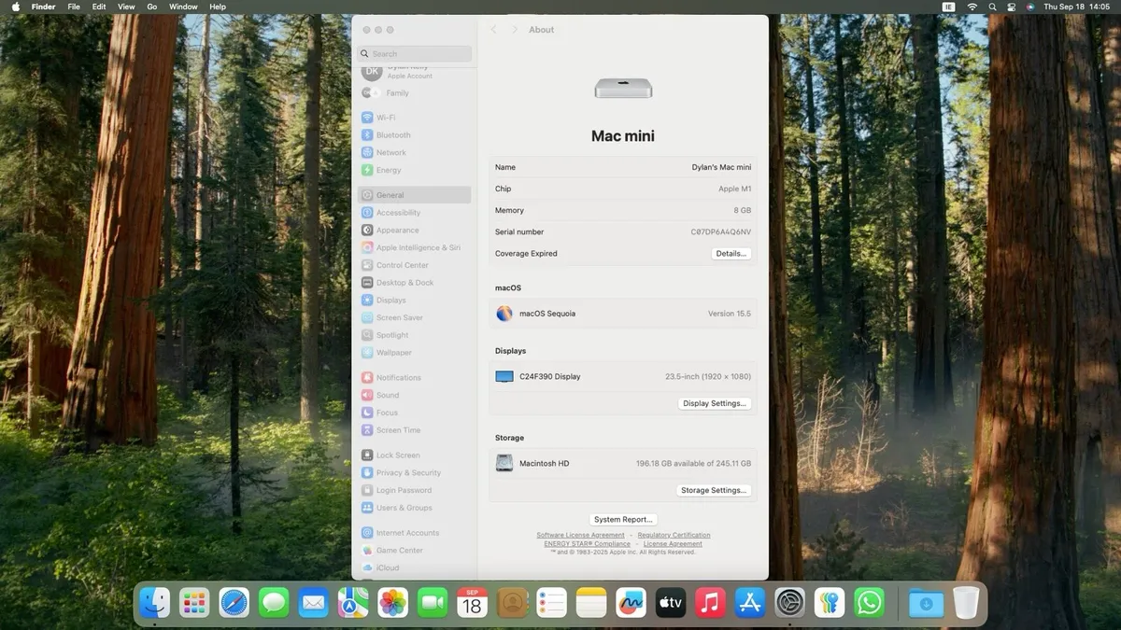Select Accessibility in the sidebar
Image resolution: width=1121 pixels, height=630 pixels.
click(414, 213)
